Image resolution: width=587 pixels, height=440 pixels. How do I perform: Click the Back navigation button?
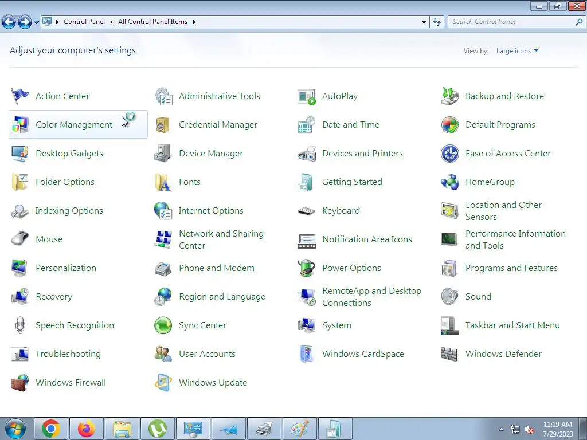(x=9, y=22)
